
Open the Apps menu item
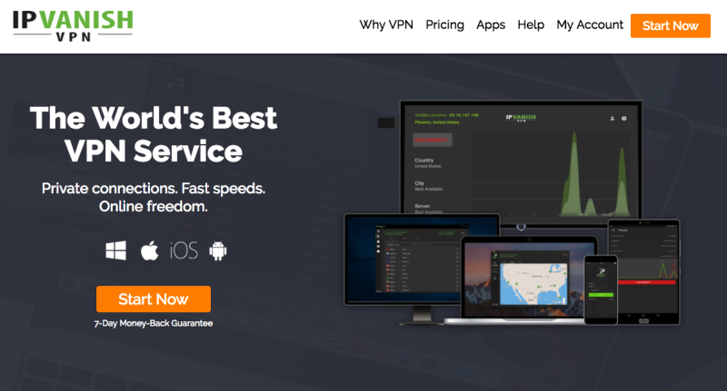pos(491,25)
